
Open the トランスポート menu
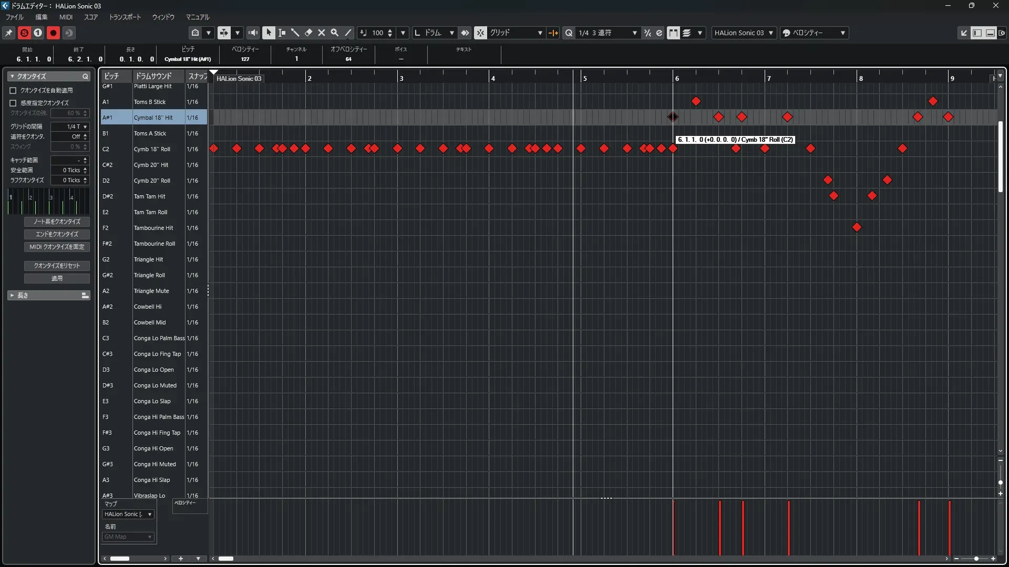125,17
